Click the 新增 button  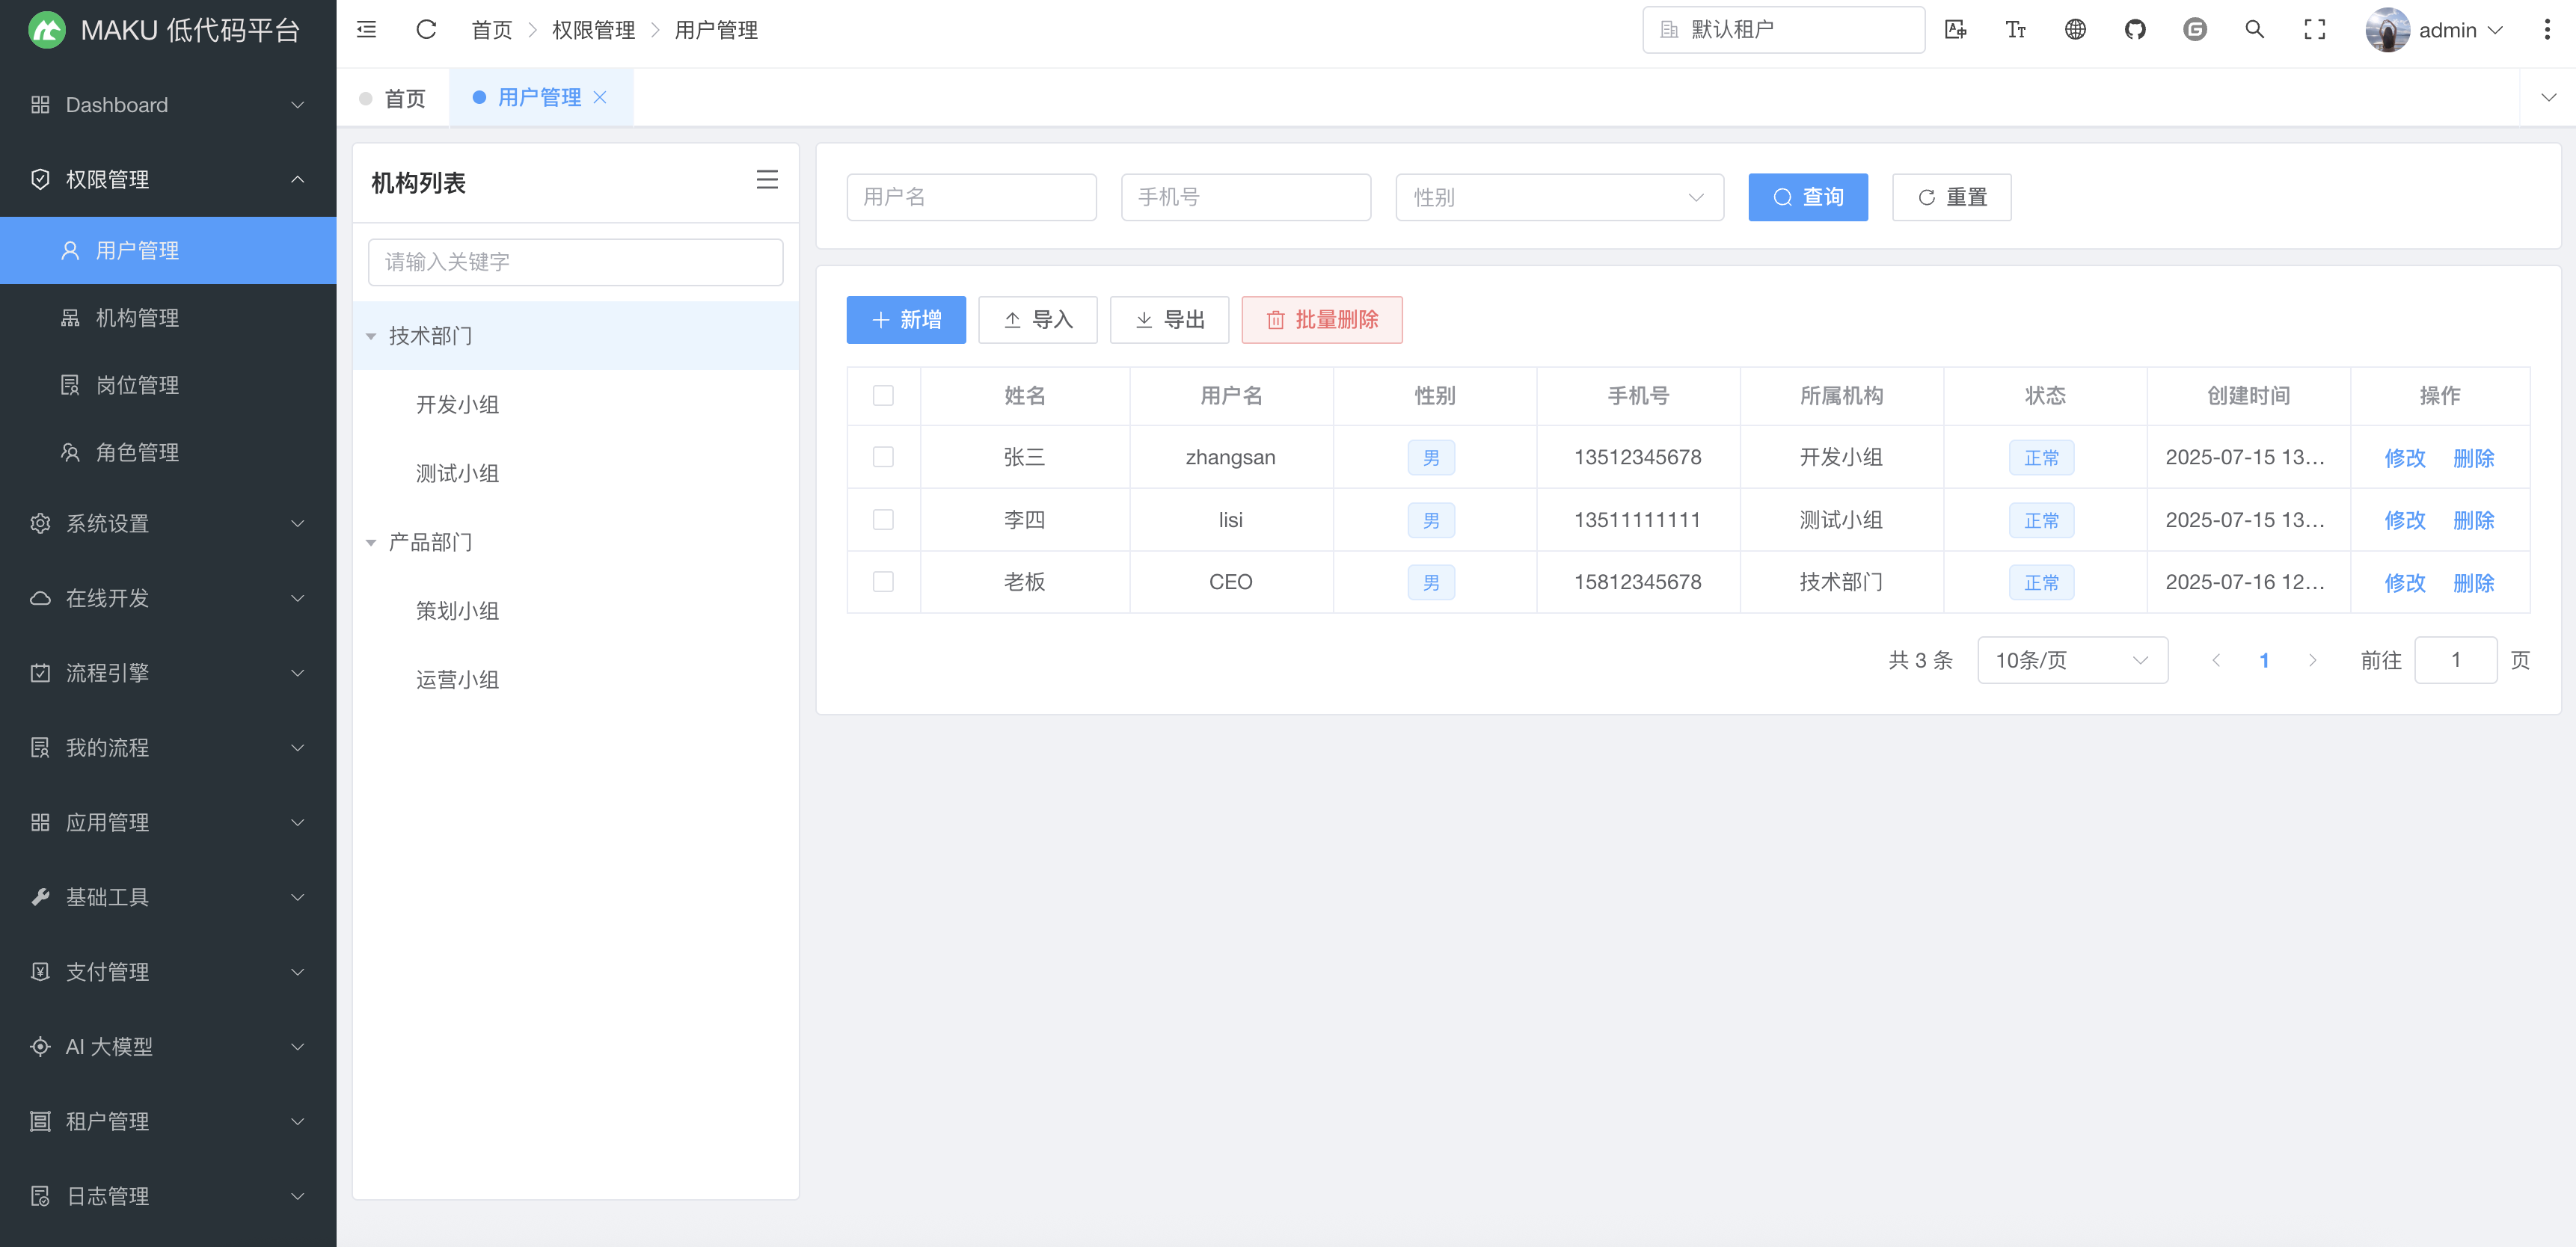pyautogui.click(x=905, y=320)
